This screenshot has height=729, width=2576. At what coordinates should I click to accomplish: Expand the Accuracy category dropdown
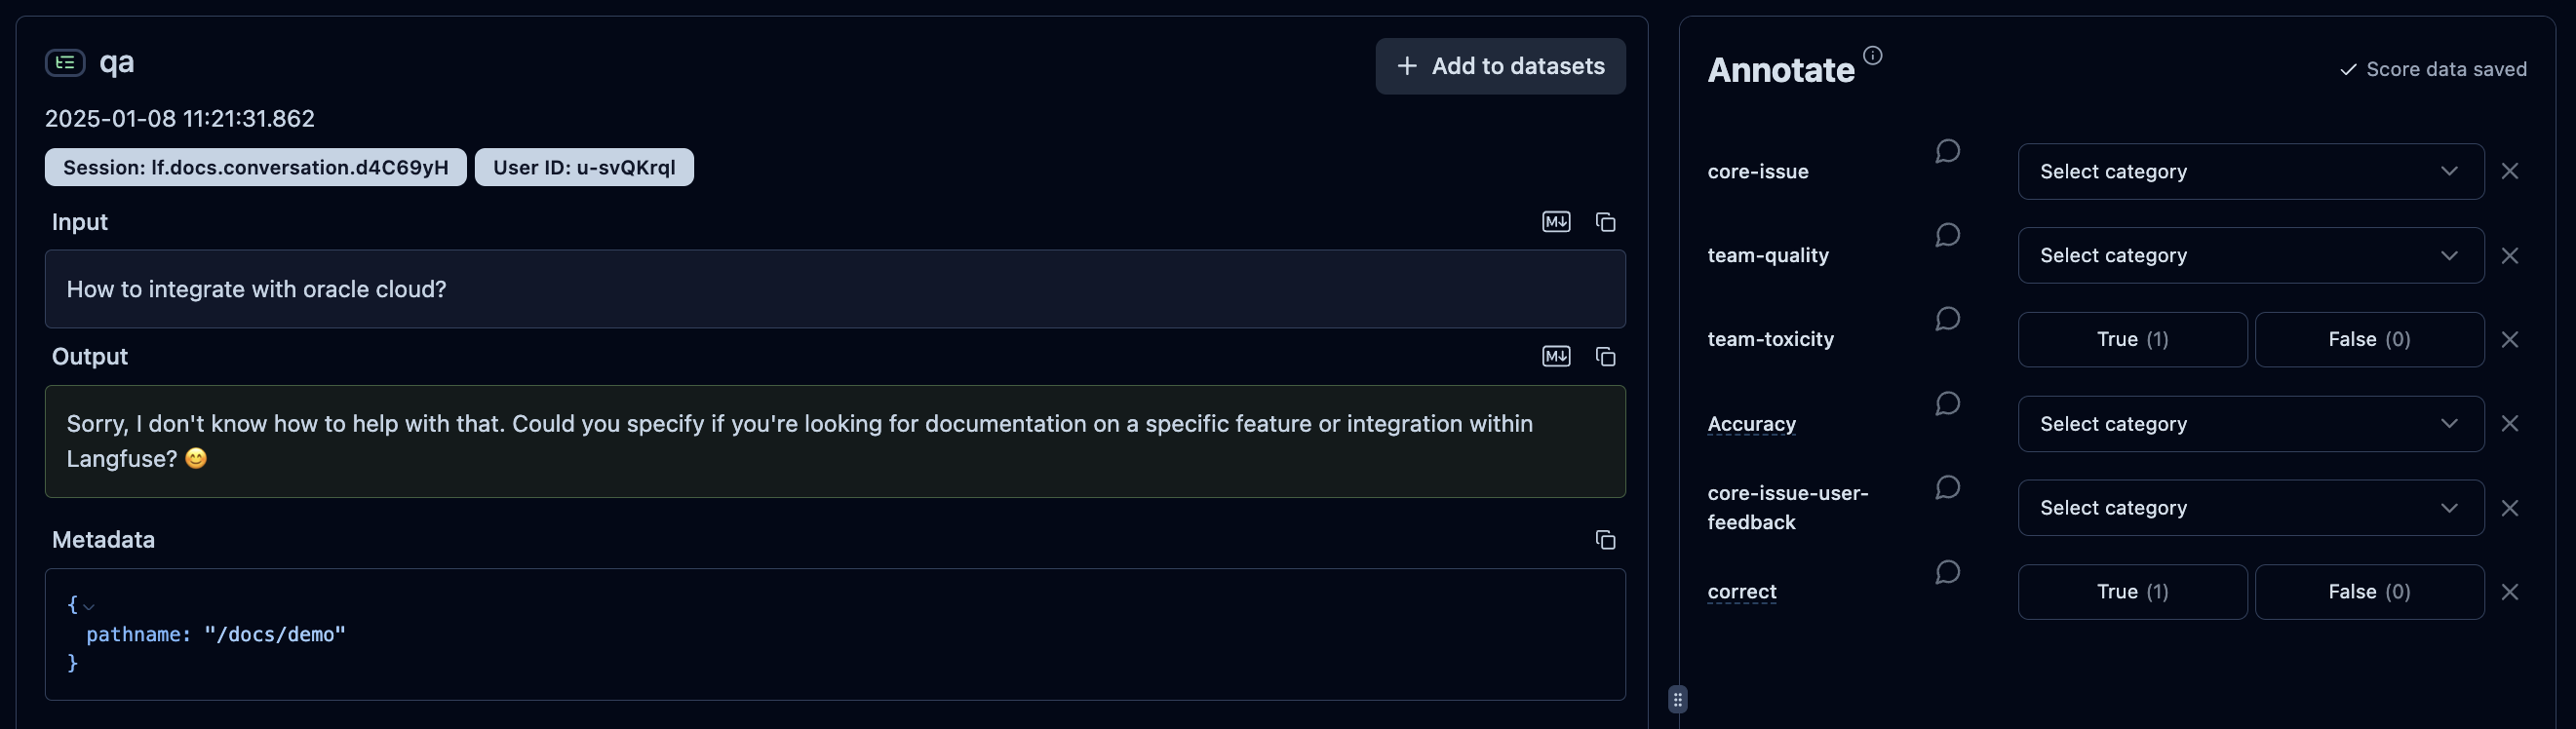2249,423
